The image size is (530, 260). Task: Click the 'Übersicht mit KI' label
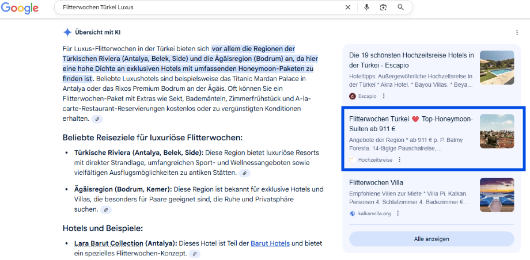click(98, 33)
